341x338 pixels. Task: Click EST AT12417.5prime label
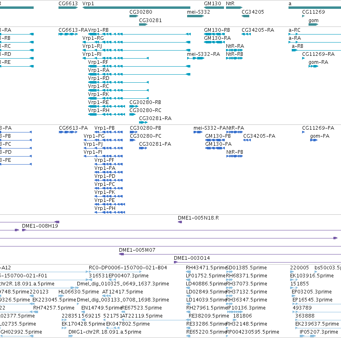(x=123, y=292)
